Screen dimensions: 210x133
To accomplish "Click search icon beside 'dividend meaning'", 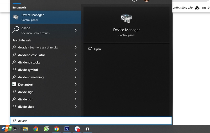I will click(14, 77).
